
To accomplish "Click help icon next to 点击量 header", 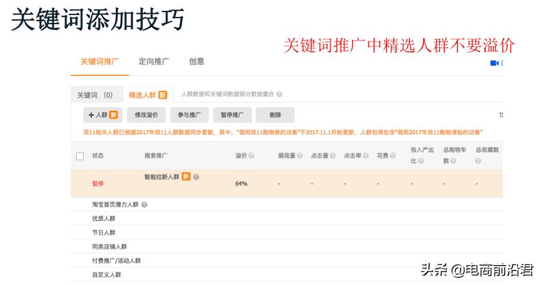I will click(x=333, y=155).
